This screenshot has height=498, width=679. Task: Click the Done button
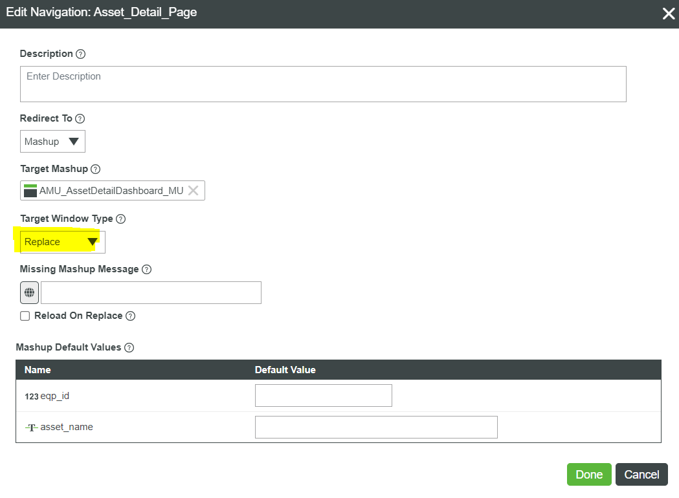(588, 474)
